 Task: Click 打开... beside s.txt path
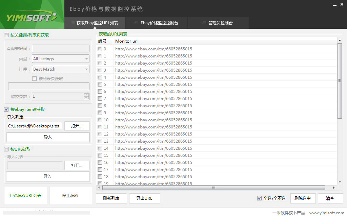point(77,126)
